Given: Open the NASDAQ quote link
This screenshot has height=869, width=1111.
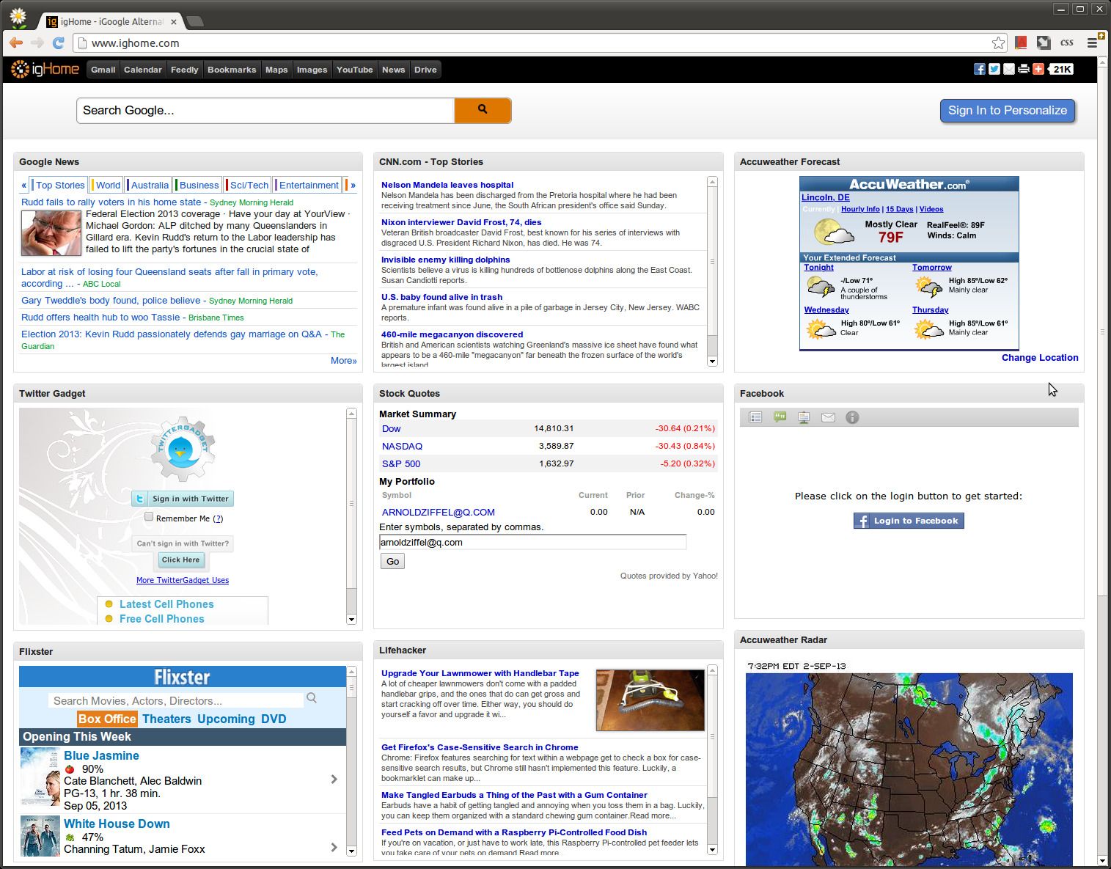Looking at the screenshot, I should (x=402, y=446).
